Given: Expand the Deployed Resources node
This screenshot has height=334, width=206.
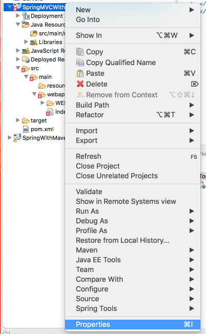Looking at the screenshot, I should (18, 59).
